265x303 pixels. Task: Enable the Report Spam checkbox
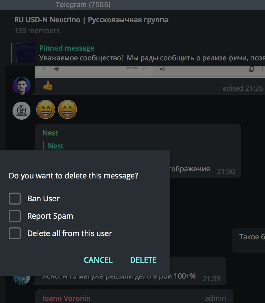pyautogui.click(x=15, y=216)
